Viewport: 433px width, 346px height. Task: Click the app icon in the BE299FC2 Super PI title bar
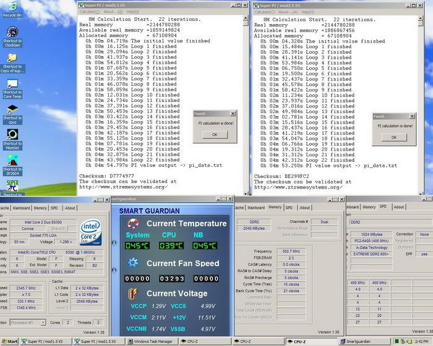tap(256, 6)
